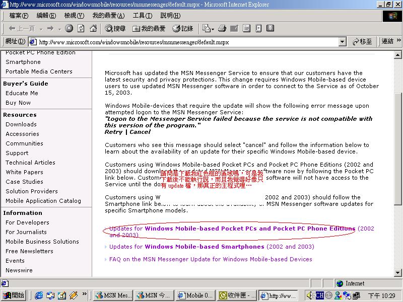The width and height of the screenshot is (403, 302).
Task: Open the Educate Me link
Action: pos(22,93)
